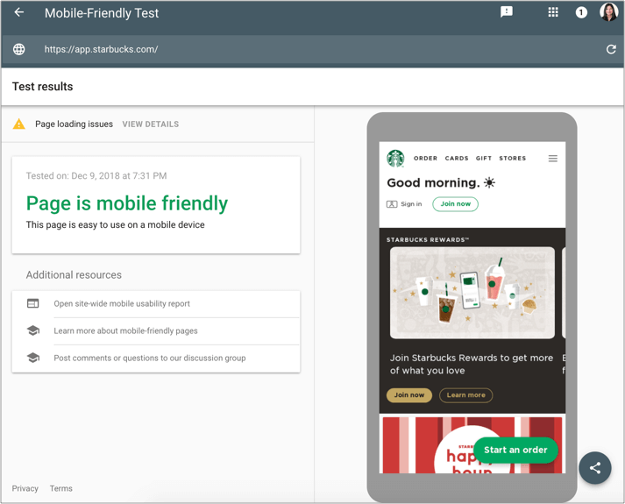Open VIEW DETAILS for page loading issues
Screen dimensions: 625x504
[150, 124]
